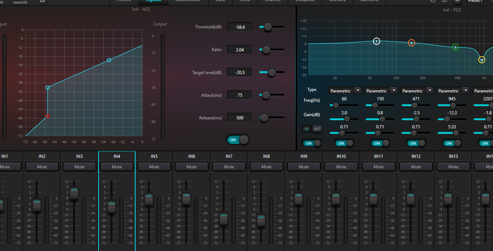Select the IN9 channel strip header
The width and height of the screenshot is (493, 251).
[x=304, y=156]
